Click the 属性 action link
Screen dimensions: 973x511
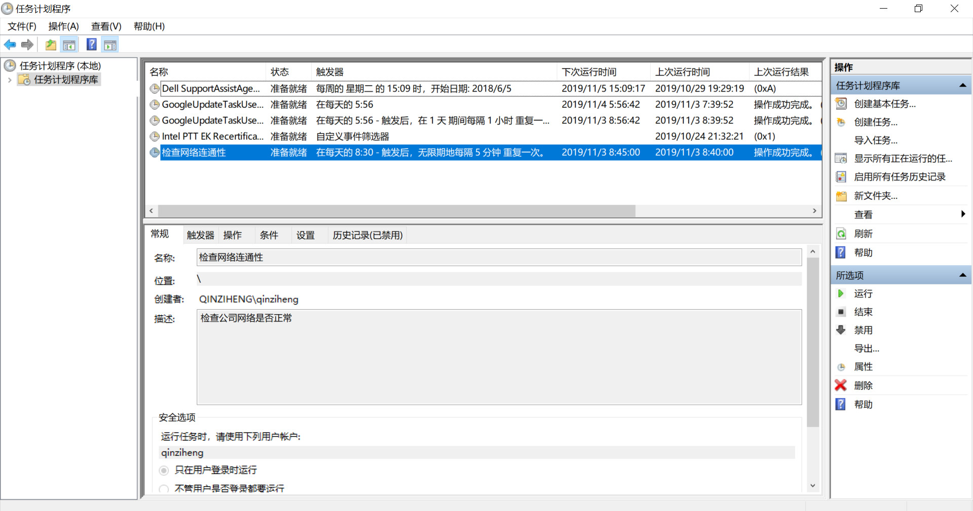(x=863, y=367)
